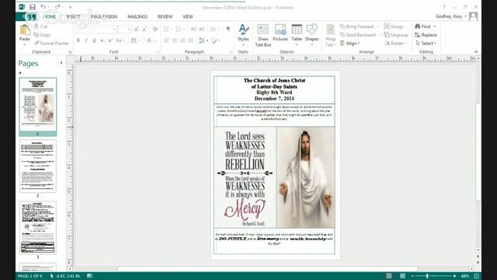Click the Replace button
This screenshot has height=280, width=497.
click(x=426, y=35)
